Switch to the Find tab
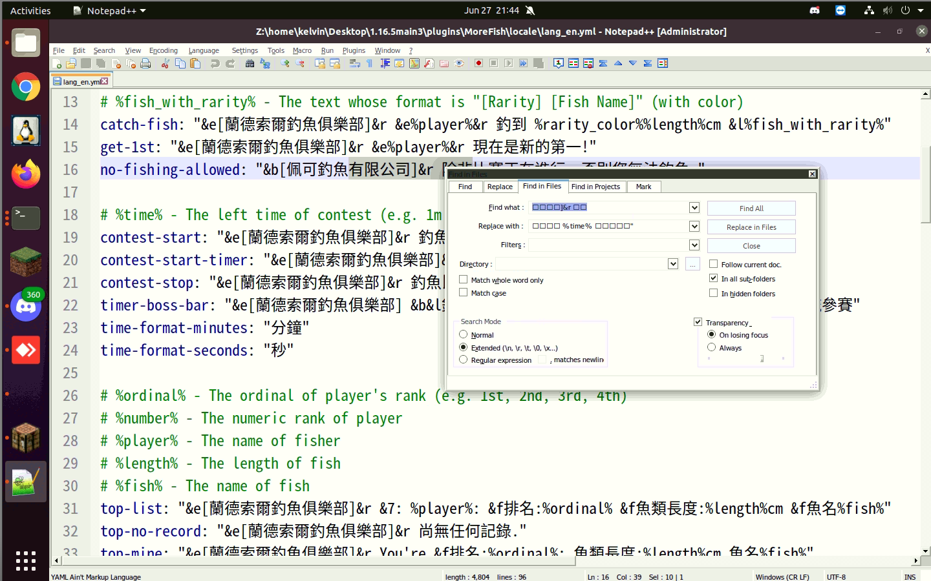 point(465,187)
